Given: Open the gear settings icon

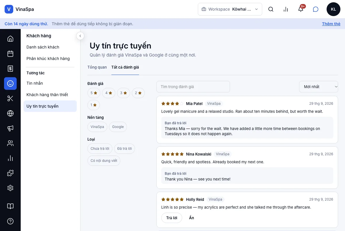Looking at the screenshot, I should pyautogui.click(x=10, y=188).
